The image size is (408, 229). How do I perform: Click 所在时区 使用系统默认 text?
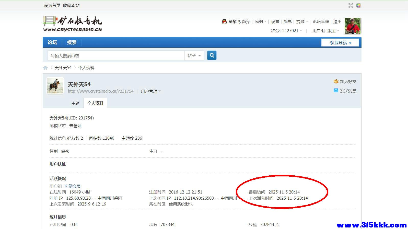point(181,204)
